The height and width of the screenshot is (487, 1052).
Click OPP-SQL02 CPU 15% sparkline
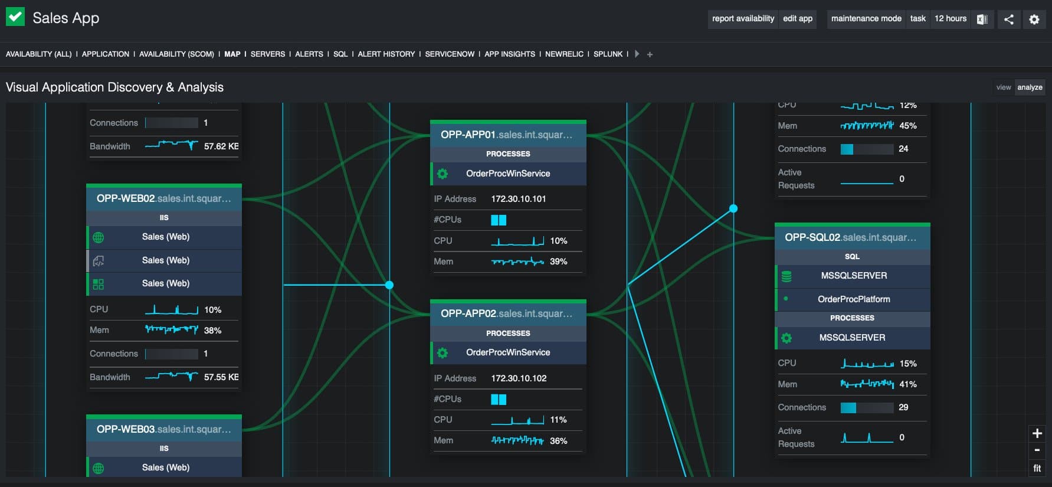point(867,364)
